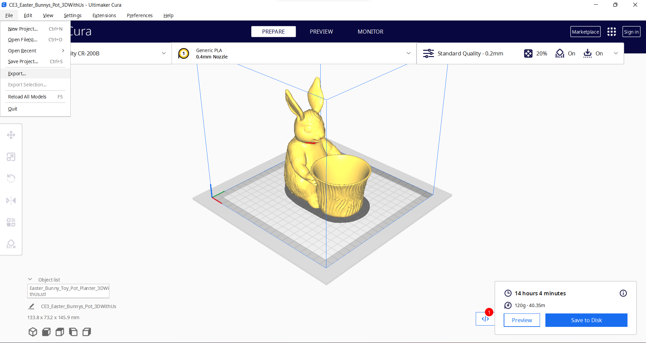The height and width of the screenshot is (343, 646).
Task: Select the Support Blocker tool
Action: click(x=11, y=244)
